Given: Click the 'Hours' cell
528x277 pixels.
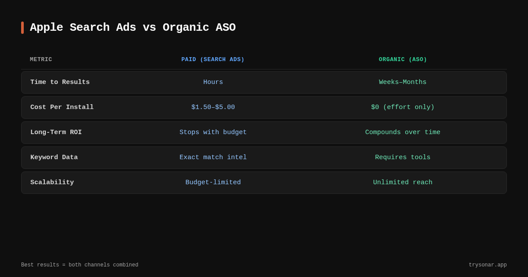Looking at the screenshot, I should coord(213,82).
